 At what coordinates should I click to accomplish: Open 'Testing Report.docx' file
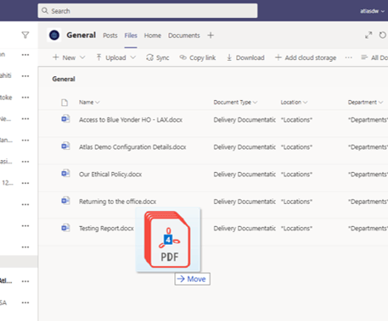[x=106, y=228]
